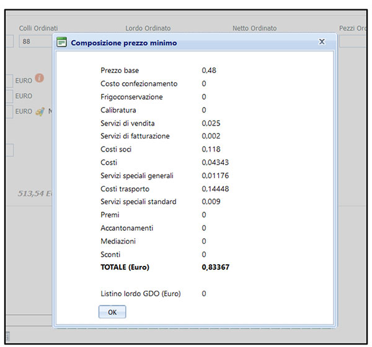Click the Frigoconservazione label
372x347 pixels.
pyautogui.click(x=131, y=97)
